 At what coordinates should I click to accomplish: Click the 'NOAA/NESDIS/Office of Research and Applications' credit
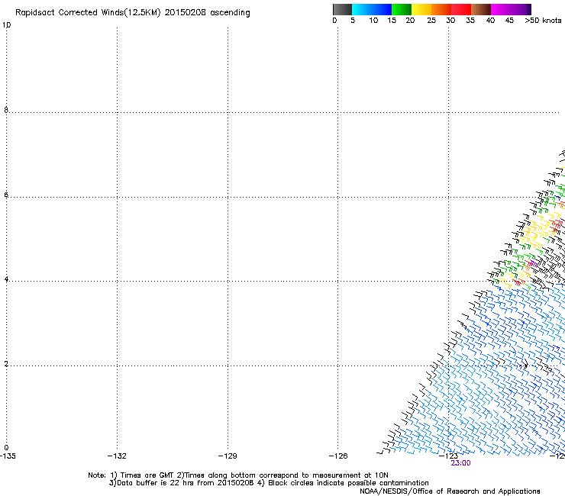point(450,491)
